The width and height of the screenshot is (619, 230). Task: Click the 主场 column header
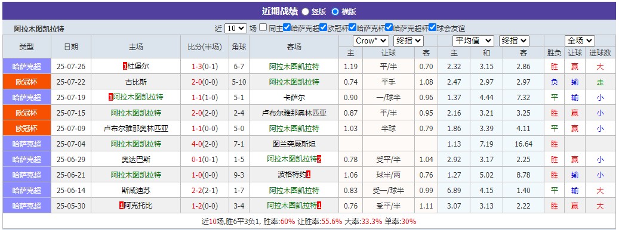(x=136, y=47)
